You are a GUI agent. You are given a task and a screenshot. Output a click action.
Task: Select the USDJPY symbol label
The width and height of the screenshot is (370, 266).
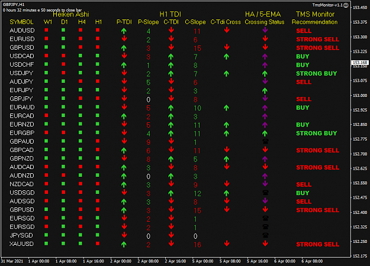coord(21,73)
